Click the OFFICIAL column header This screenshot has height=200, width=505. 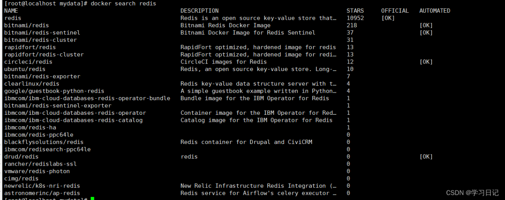[395, 11]
